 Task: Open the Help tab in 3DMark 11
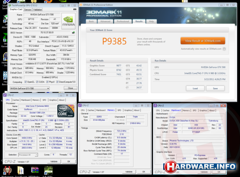(151, 21)
